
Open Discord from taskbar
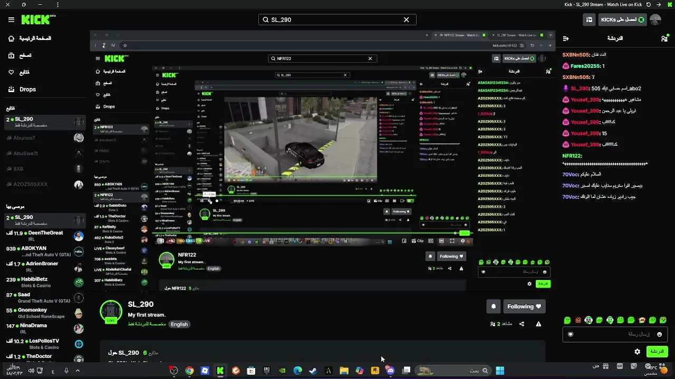(390, 371)
